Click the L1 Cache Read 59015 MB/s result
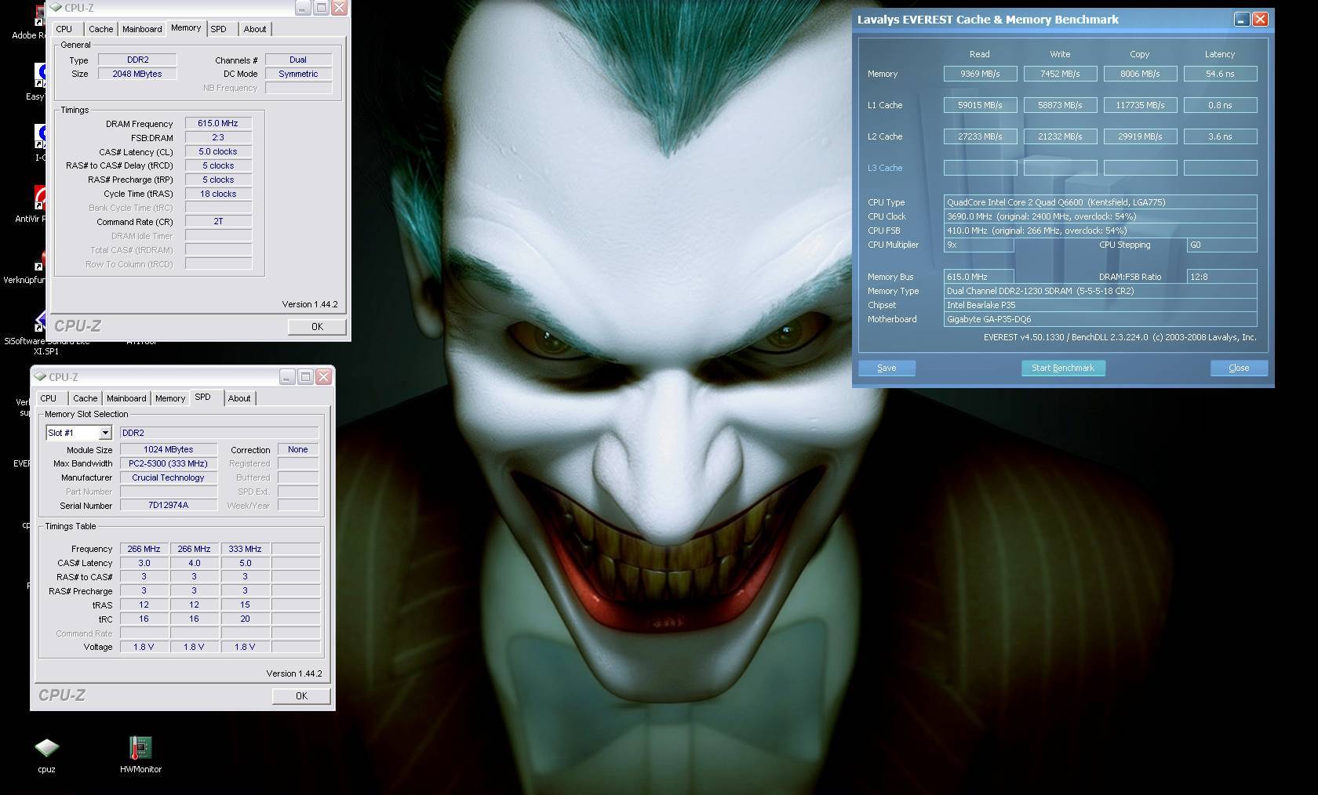 [980, 105]
